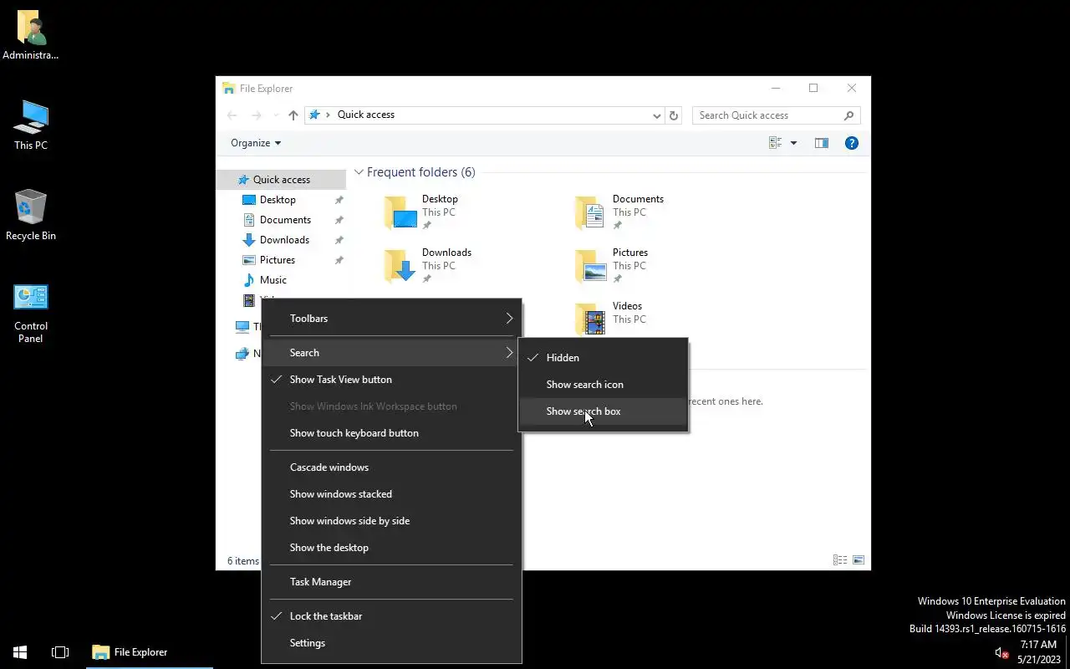Refresh the Quick access view
This screenshot has width=1070, height=669.
(674, 115)
